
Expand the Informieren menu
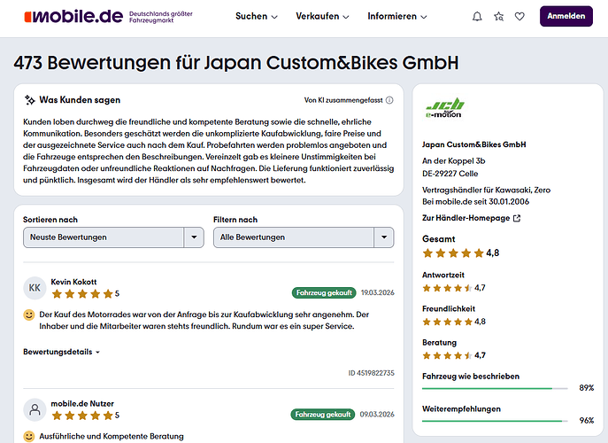396,17
